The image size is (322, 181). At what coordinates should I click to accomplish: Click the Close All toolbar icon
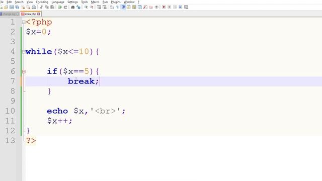(x=28, y=7)
